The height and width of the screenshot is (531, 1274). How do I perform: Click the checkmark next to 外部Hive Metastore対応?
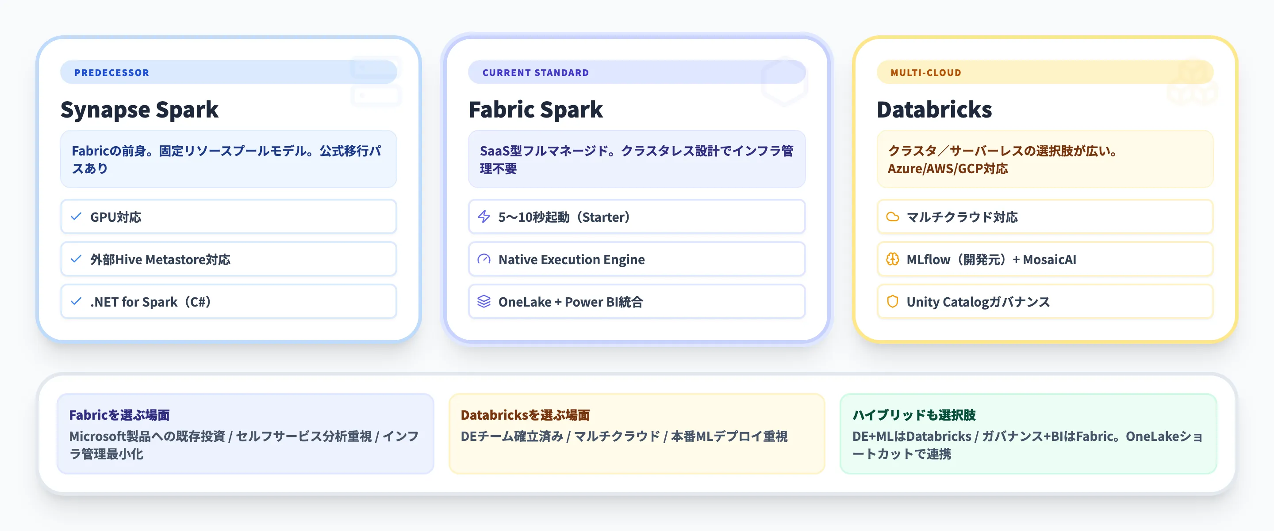click(x=76, y=259)
